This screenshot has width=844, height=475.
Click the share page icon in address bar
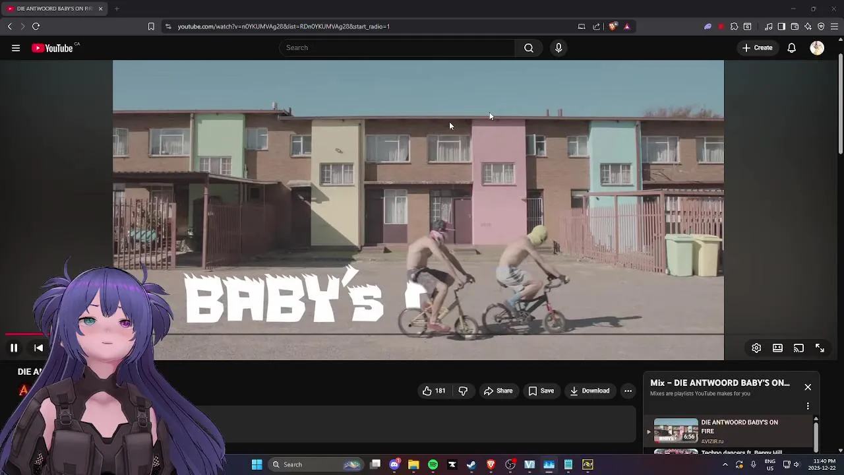597,26
